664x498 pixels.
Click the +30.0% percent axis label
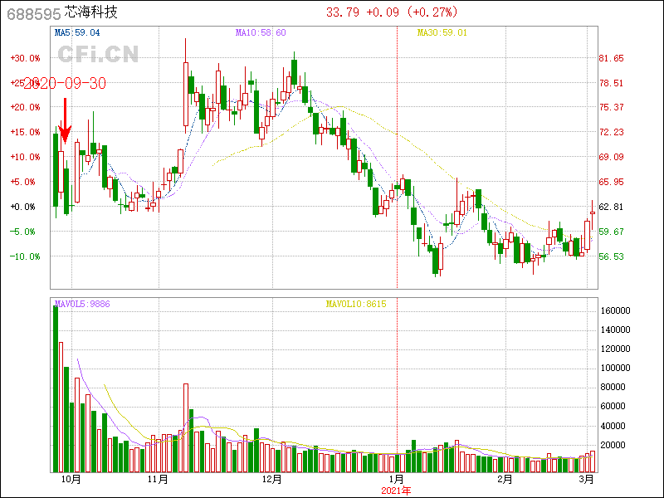tap(25, 58)
